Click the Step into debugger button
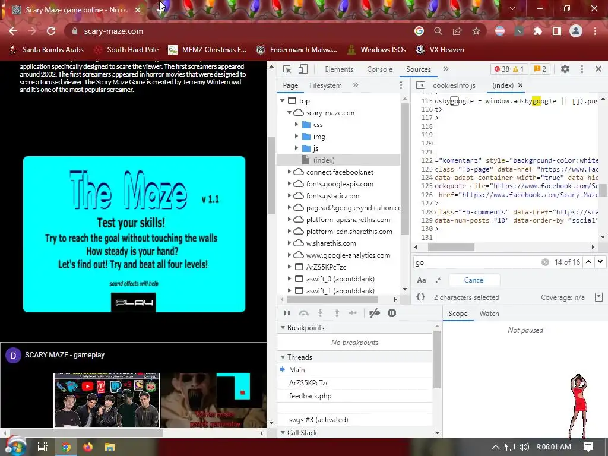608x456 pixels. pos(320,313)
